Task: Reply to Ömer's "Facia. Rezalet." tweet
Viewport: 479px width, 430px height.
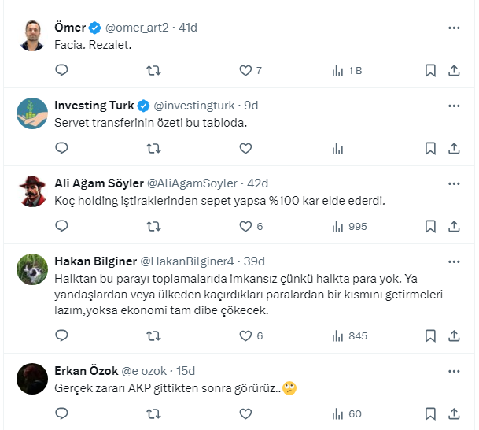Action: coord(62,71)
